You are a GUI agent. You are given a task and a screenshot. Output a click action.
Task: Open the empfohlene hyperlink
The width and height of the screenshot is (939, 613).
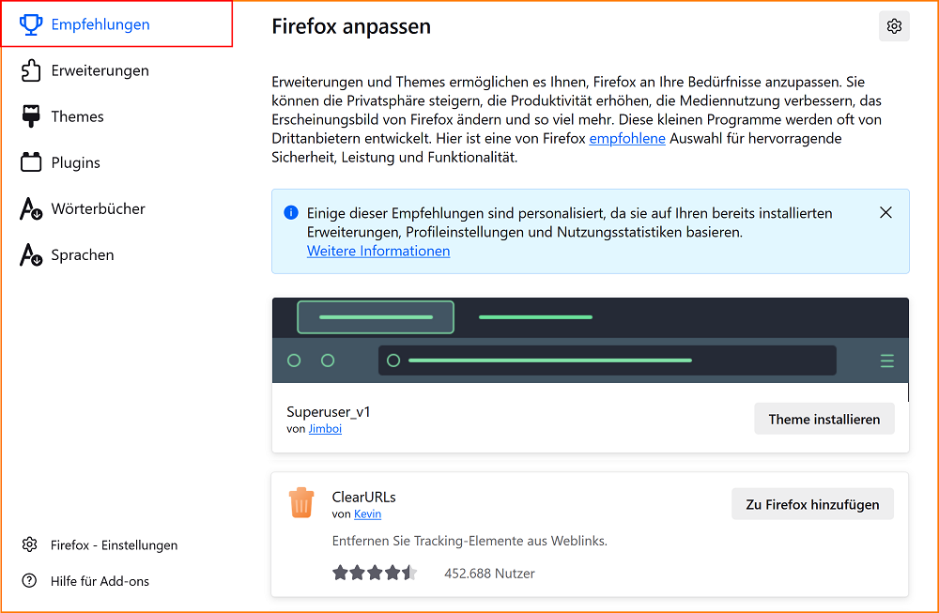[x=626, y=137]
